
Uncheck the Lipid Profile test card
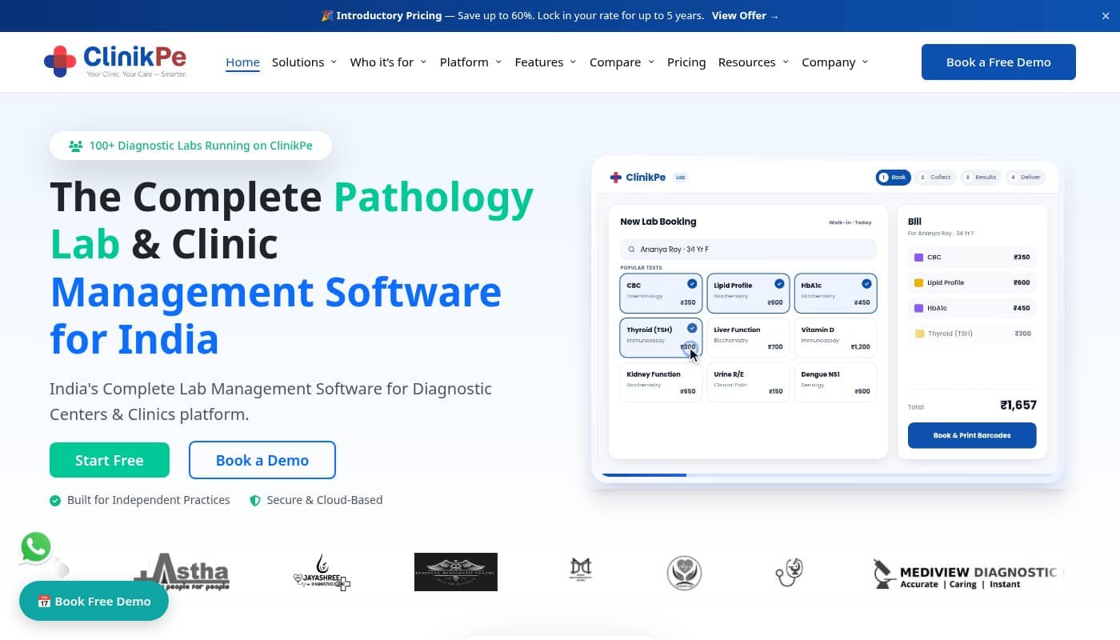pos(748,294)
